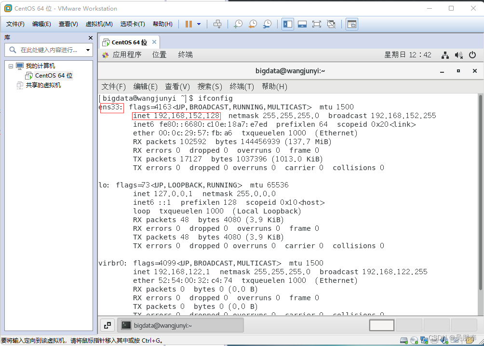Open the library search dropdown arrow
Screen dimensions: 484x346
tap(88, 50)
